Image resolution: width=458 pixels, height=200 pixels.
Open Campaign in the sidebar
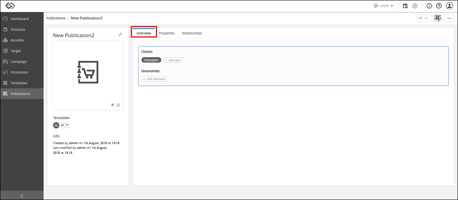pos(22,62)
